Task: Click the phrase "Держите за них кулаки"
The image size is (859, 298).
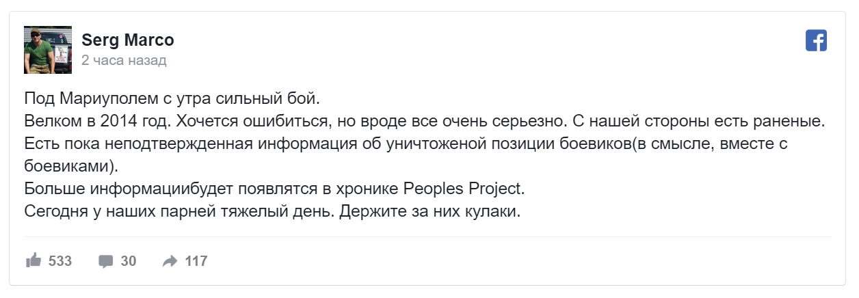Action: tap(431, 211)
